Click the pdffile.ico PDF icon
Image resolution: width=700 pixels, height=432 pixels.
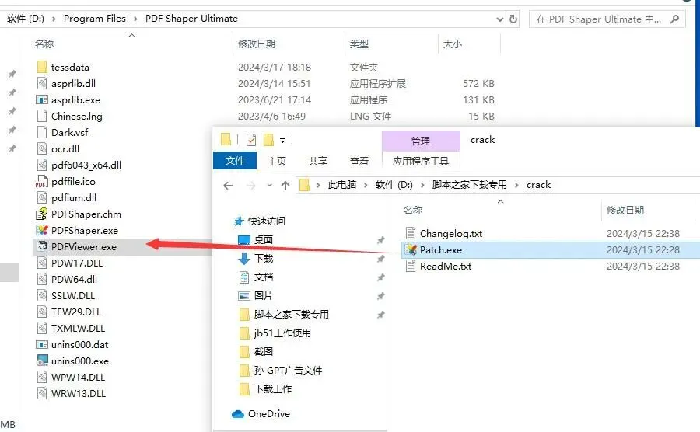[41, 182]
